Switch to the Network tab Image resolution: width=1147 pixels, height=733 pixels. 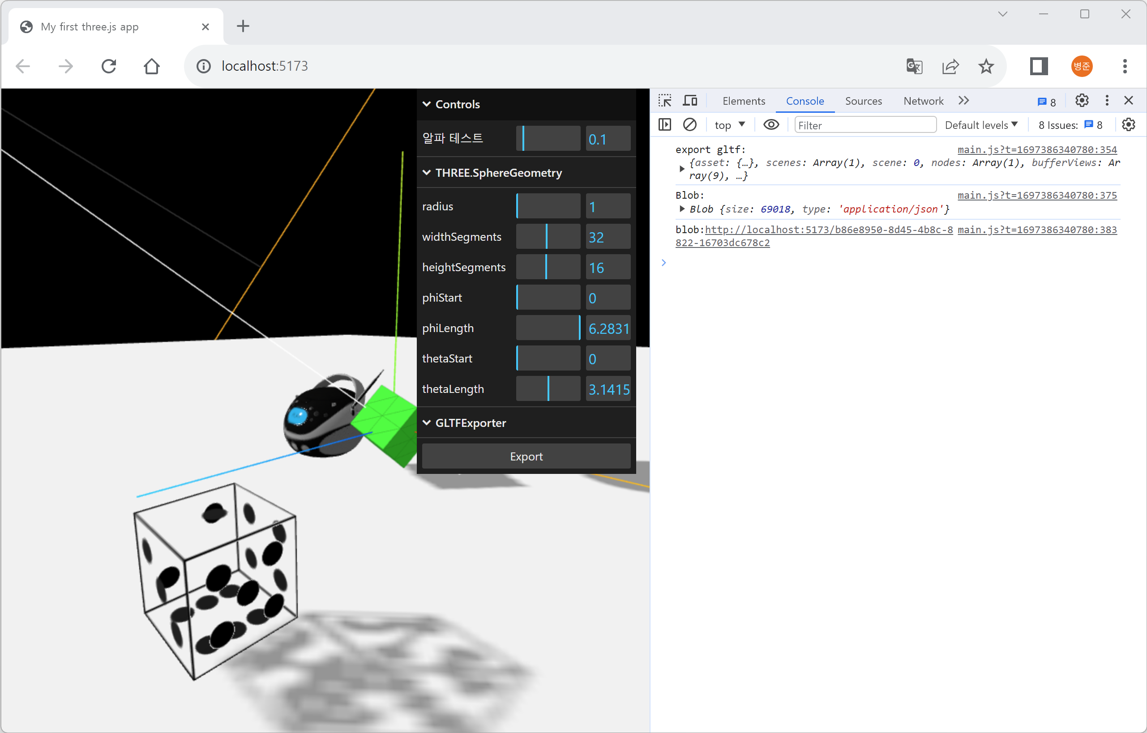(923, 100)
